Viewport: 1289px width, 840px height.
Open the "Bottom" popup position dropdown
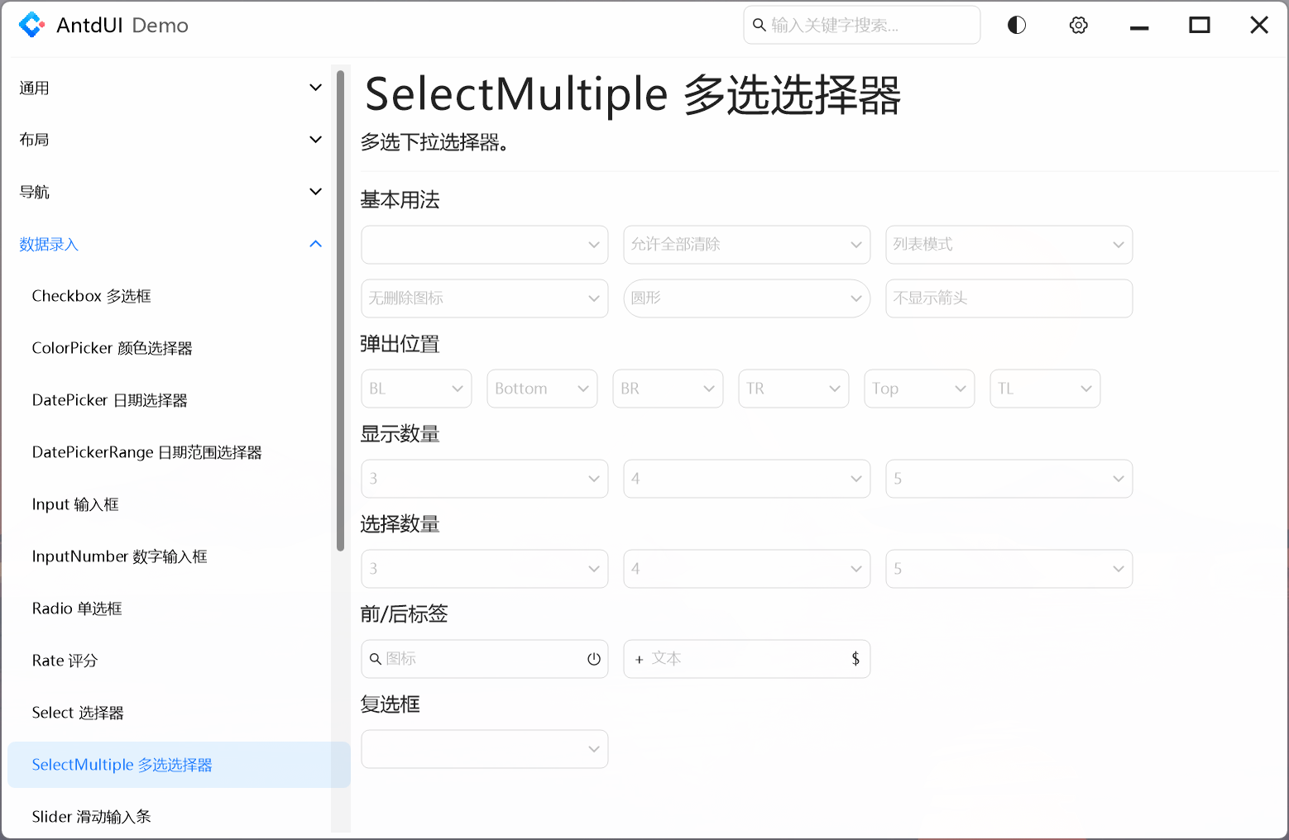point(541,389)
